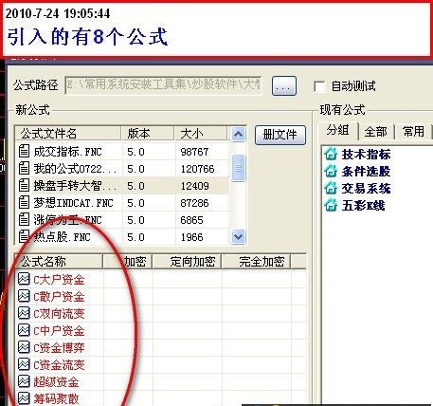
Task: Select the C中户资金 formula name
Action: pos(59,331)
